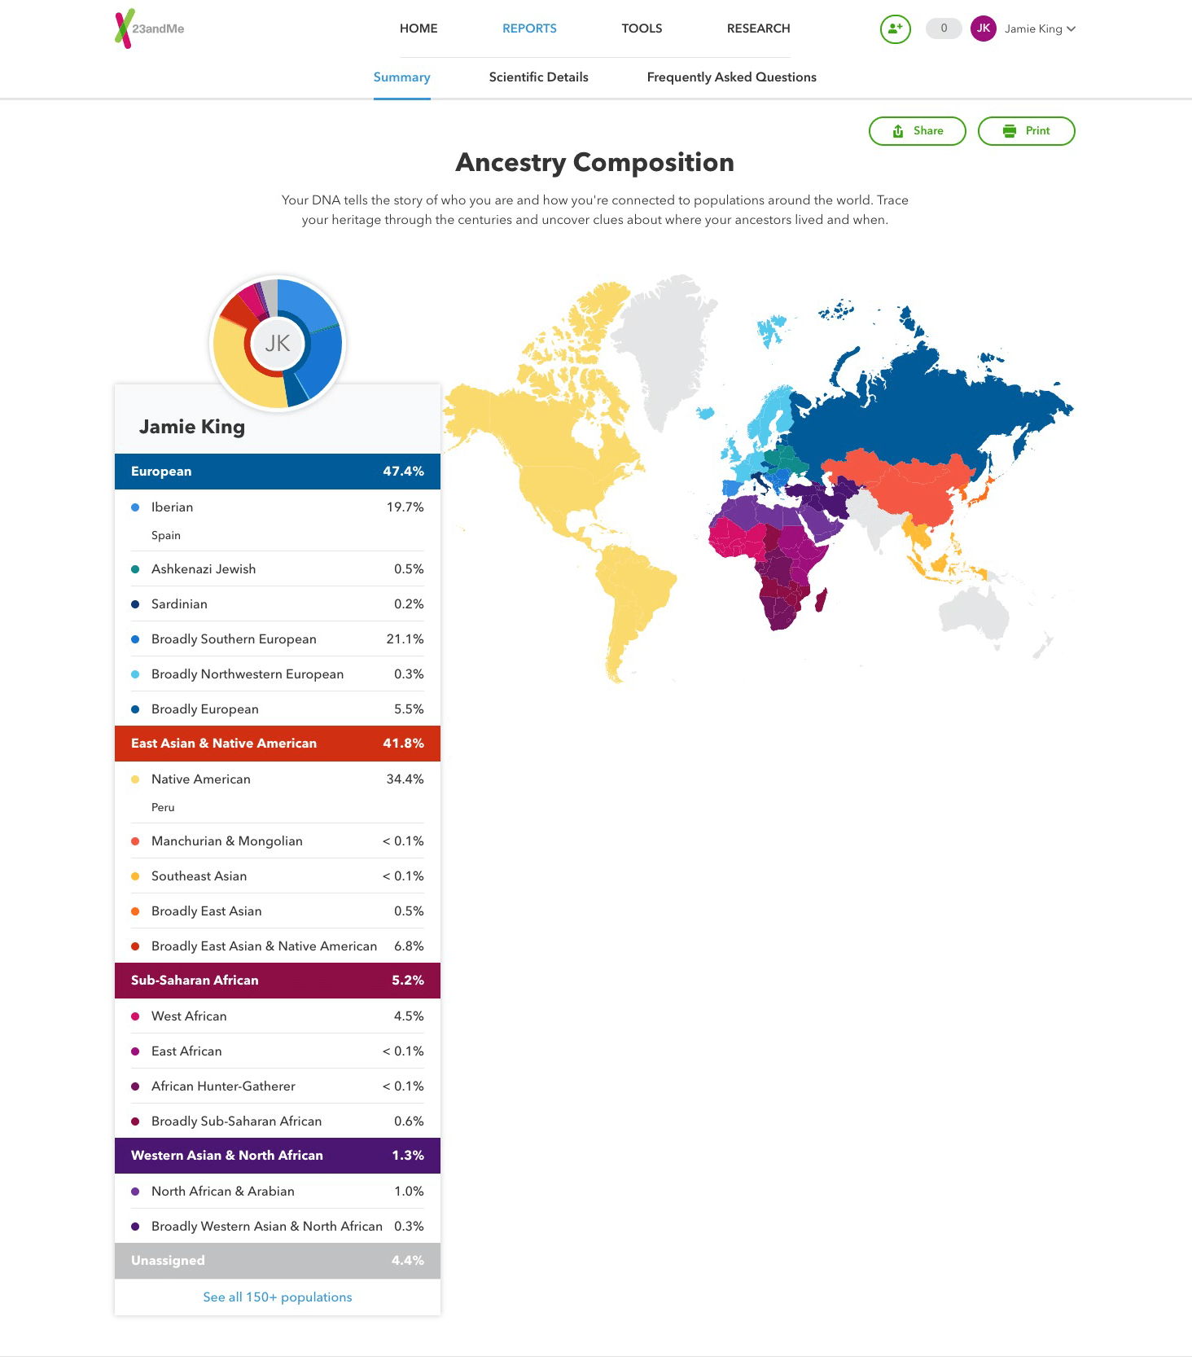Open the Jamie King account dropdown
This screenshot has width=1192, height=1365.
pos(1041,29)
